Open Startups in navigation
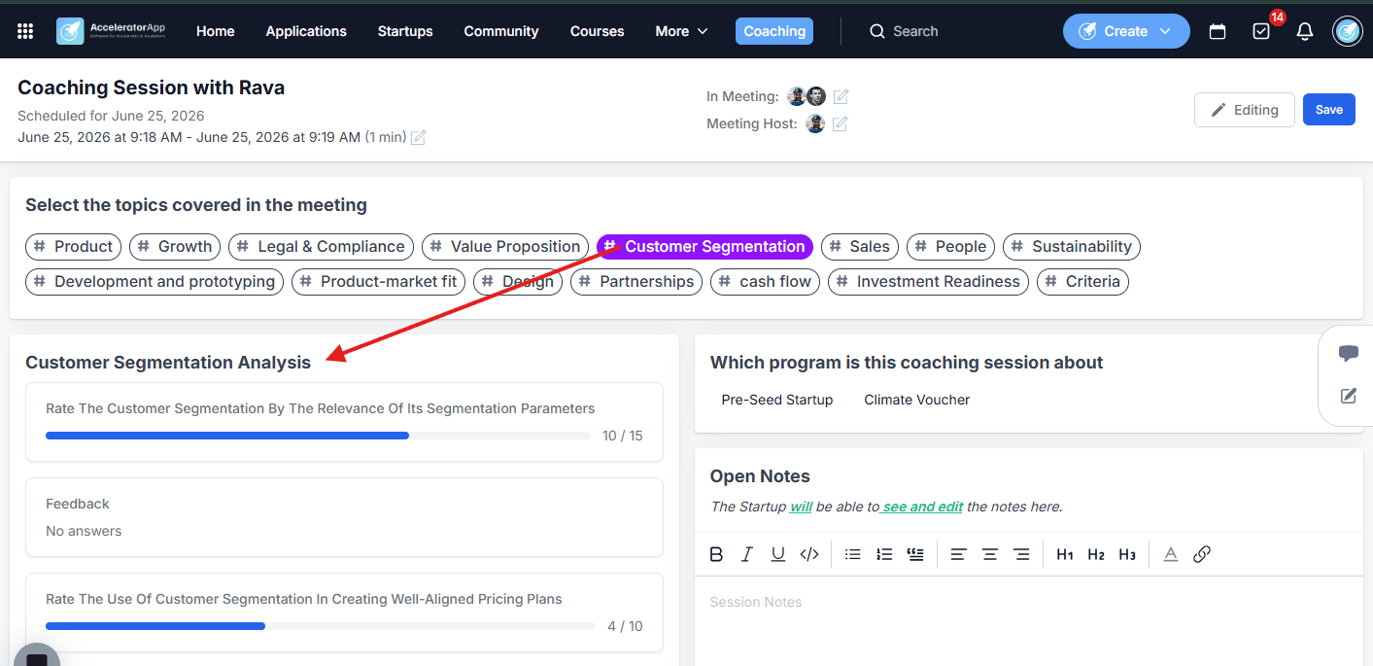 coord(405,31)
